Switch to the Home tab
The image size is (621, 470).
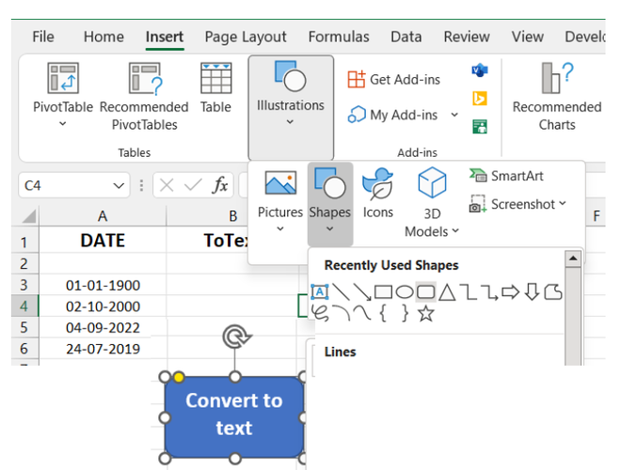[103, 37]
